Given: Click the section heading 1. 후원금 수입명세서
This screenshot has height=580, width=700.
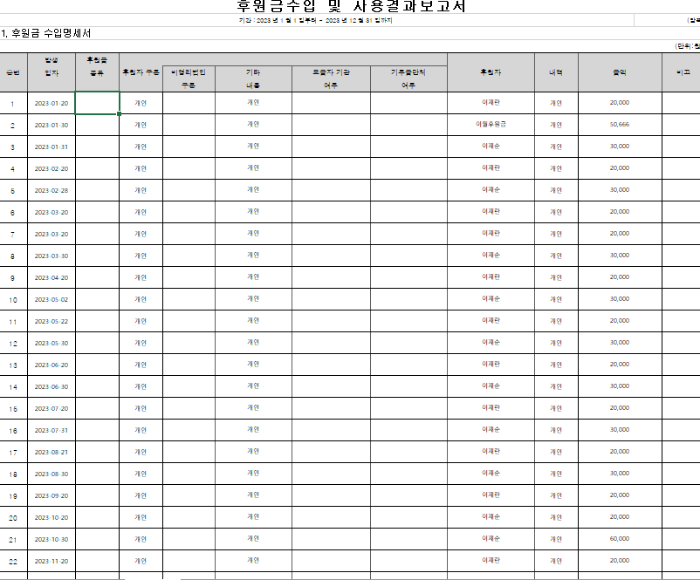Looking at the screenshot, I should 46,34.
